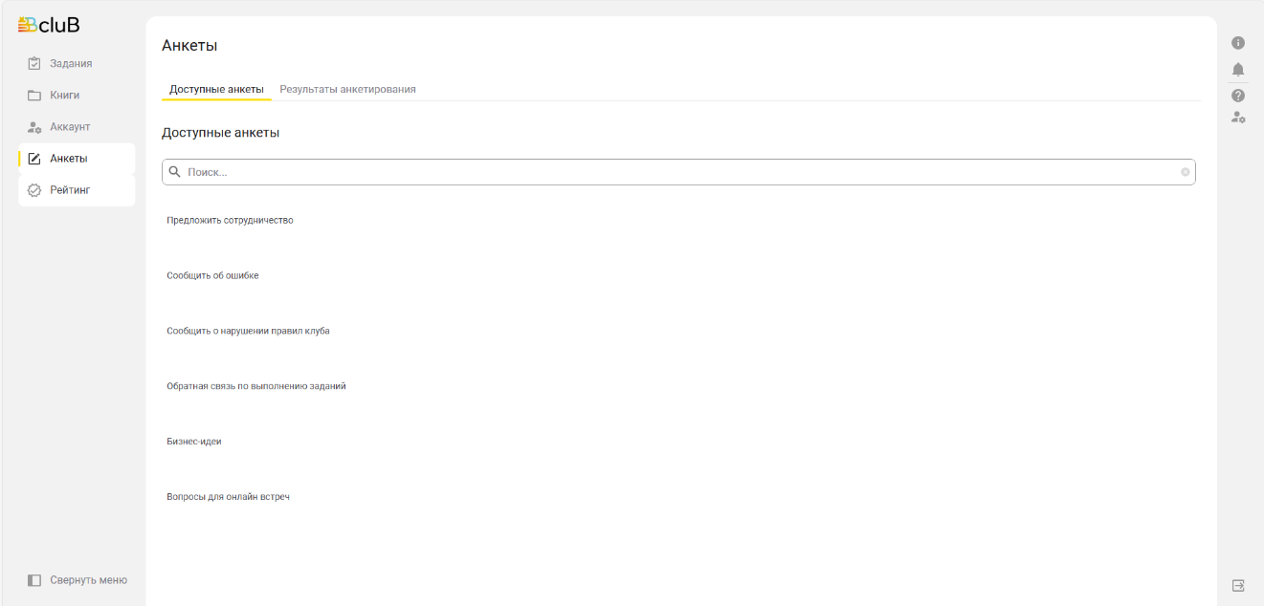The width and height of the screenshot is (1264, 606).
Task: Click the info icon in right sidebar
Action: point(1237,43)
